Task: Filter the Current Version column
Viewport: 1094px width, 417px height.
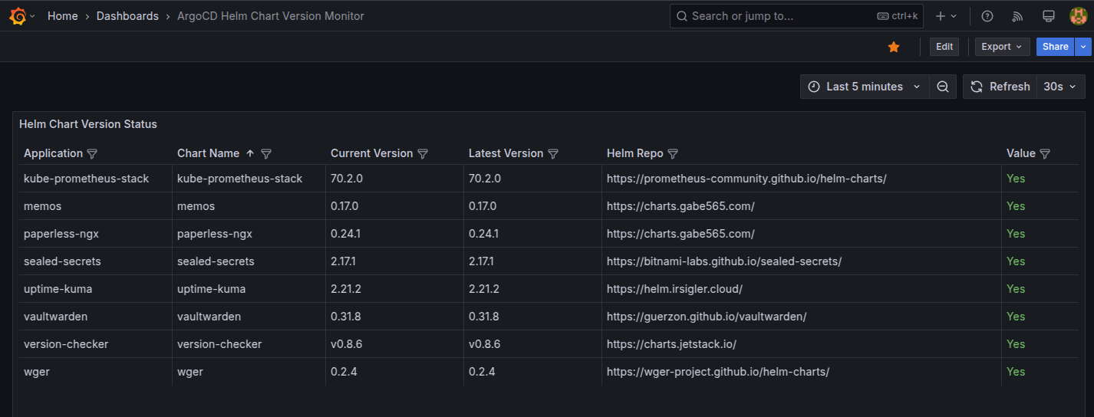Action: tap(423, 154)
